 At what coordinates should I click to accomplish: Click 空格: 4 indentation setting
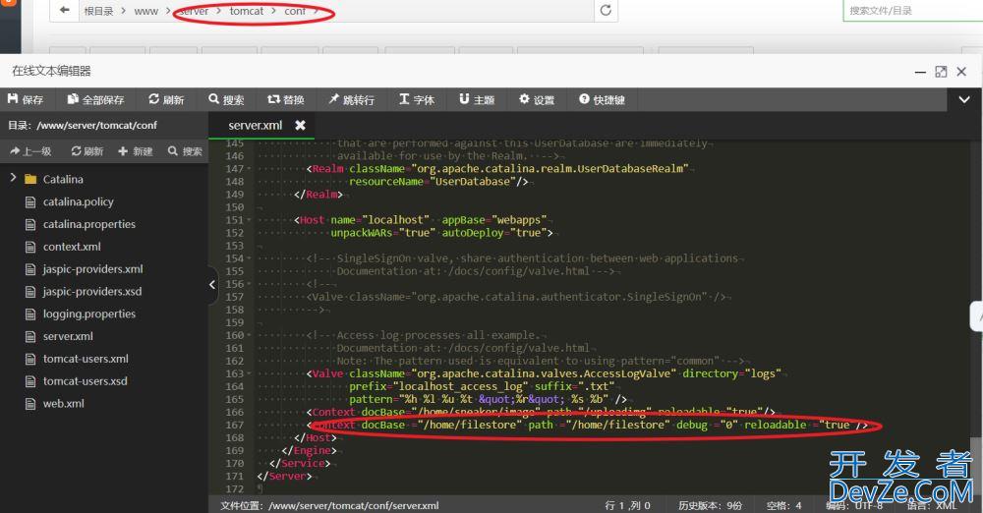point(783,505)
